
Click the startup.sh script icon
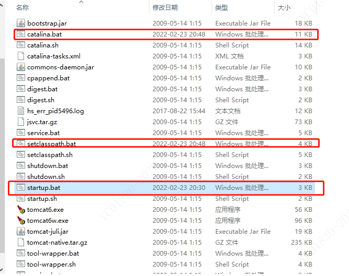[21, 198]
